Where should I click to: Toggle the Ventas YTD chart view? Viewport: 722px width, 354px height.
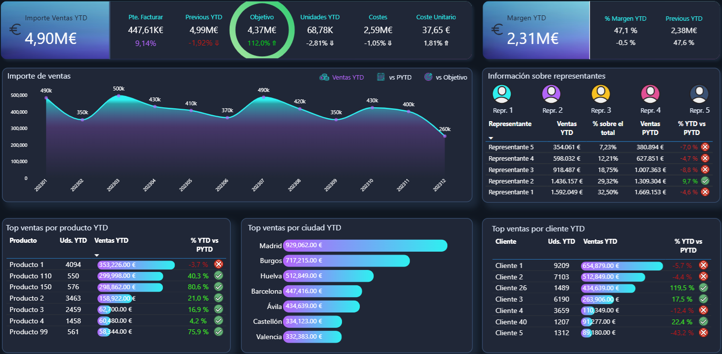coord(342,77)
